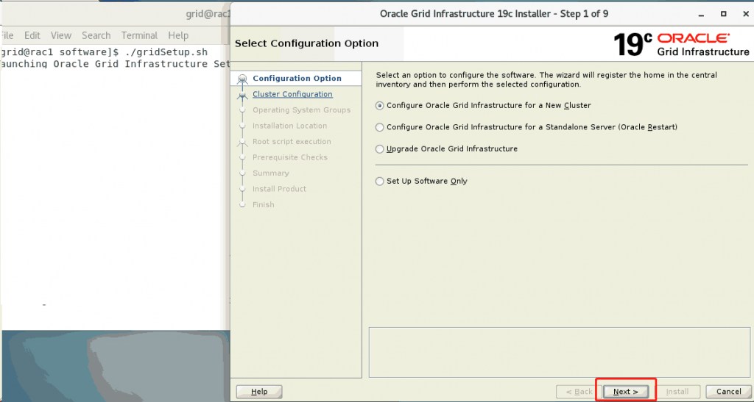Viewport: 754px width, 402px height.
Task: Click Operating System Groups step
Action: [x=301, y=110]
